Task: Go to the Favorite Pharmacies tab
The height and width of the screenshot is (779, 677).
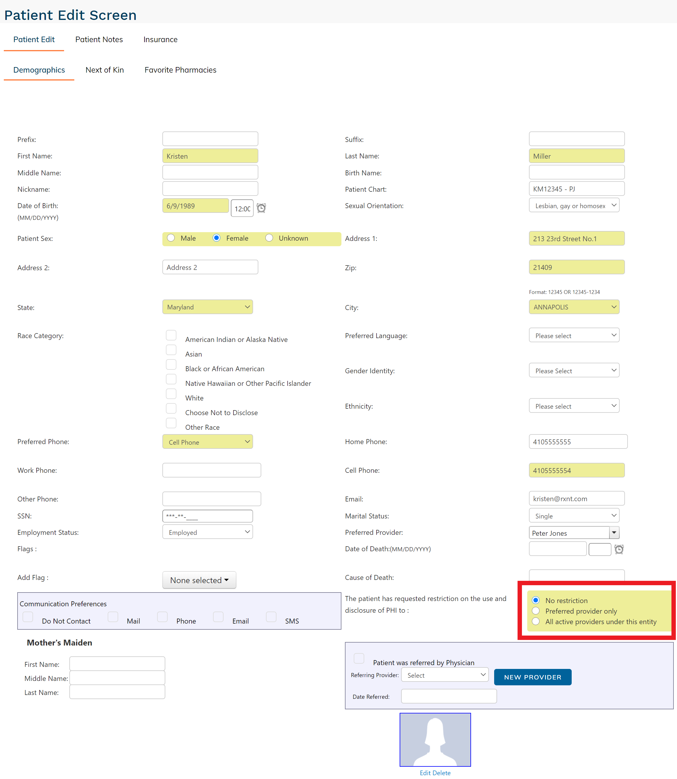Action: (x=180, y=70)
